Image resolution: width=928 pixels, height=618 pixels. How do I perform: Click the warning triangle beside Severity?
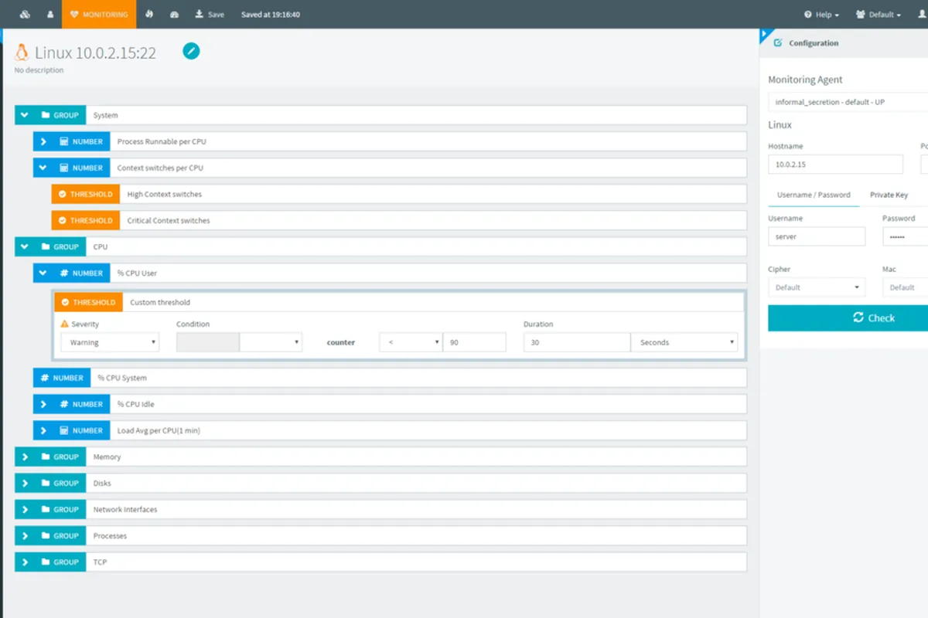(65, 324)
